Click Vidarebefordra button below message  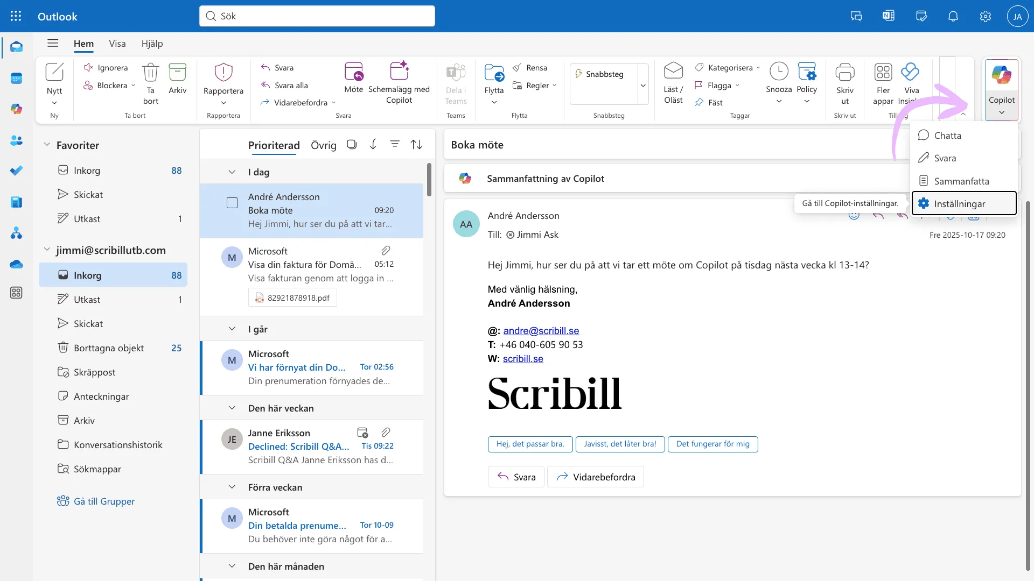pos(596,477)
